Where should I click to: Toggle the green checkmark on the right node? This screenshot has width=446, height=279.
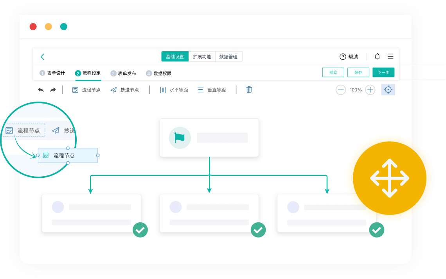[x=377, y=230]
